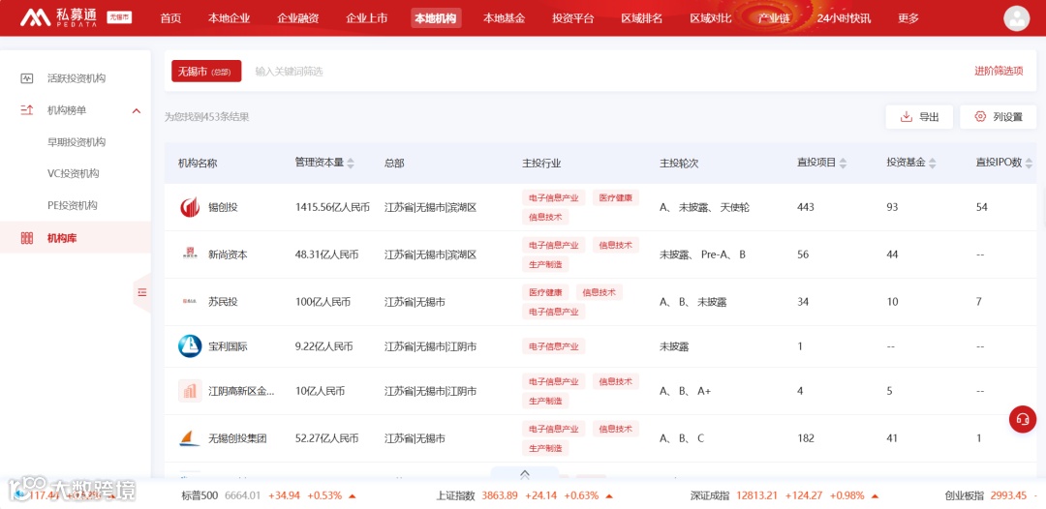This screenshot has width=1046, height=509.
Task: Open 进阶筛选项 advanced filters link
Action: (x=999, y=72)
